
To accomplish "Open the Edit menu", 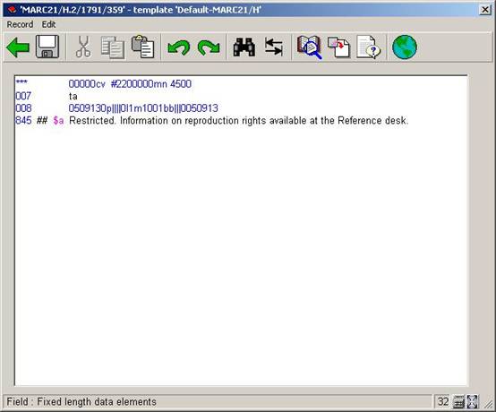I will point(48,24).
